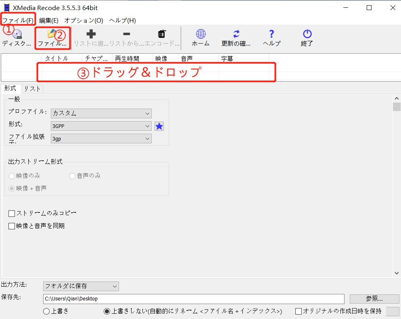The width and height of the screenshot is (401, 319).
Task: Click the 保存先 path input field
Action: [194, 299]
